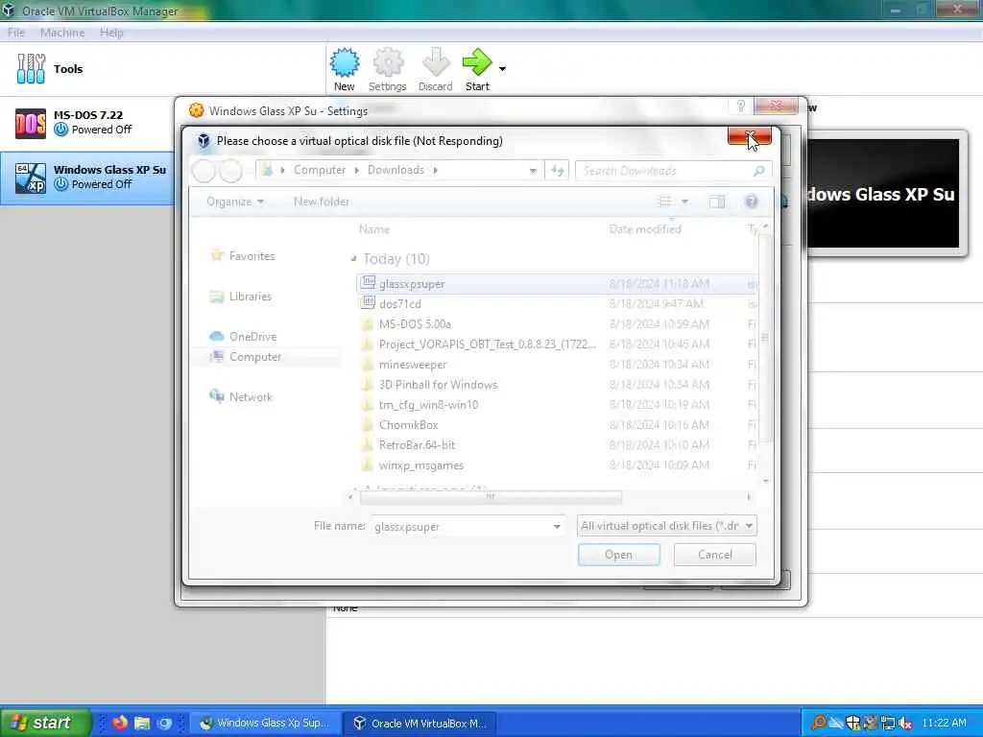Click the security shield tray icon
Screen dimensions: 983x737
pos(852,724)
